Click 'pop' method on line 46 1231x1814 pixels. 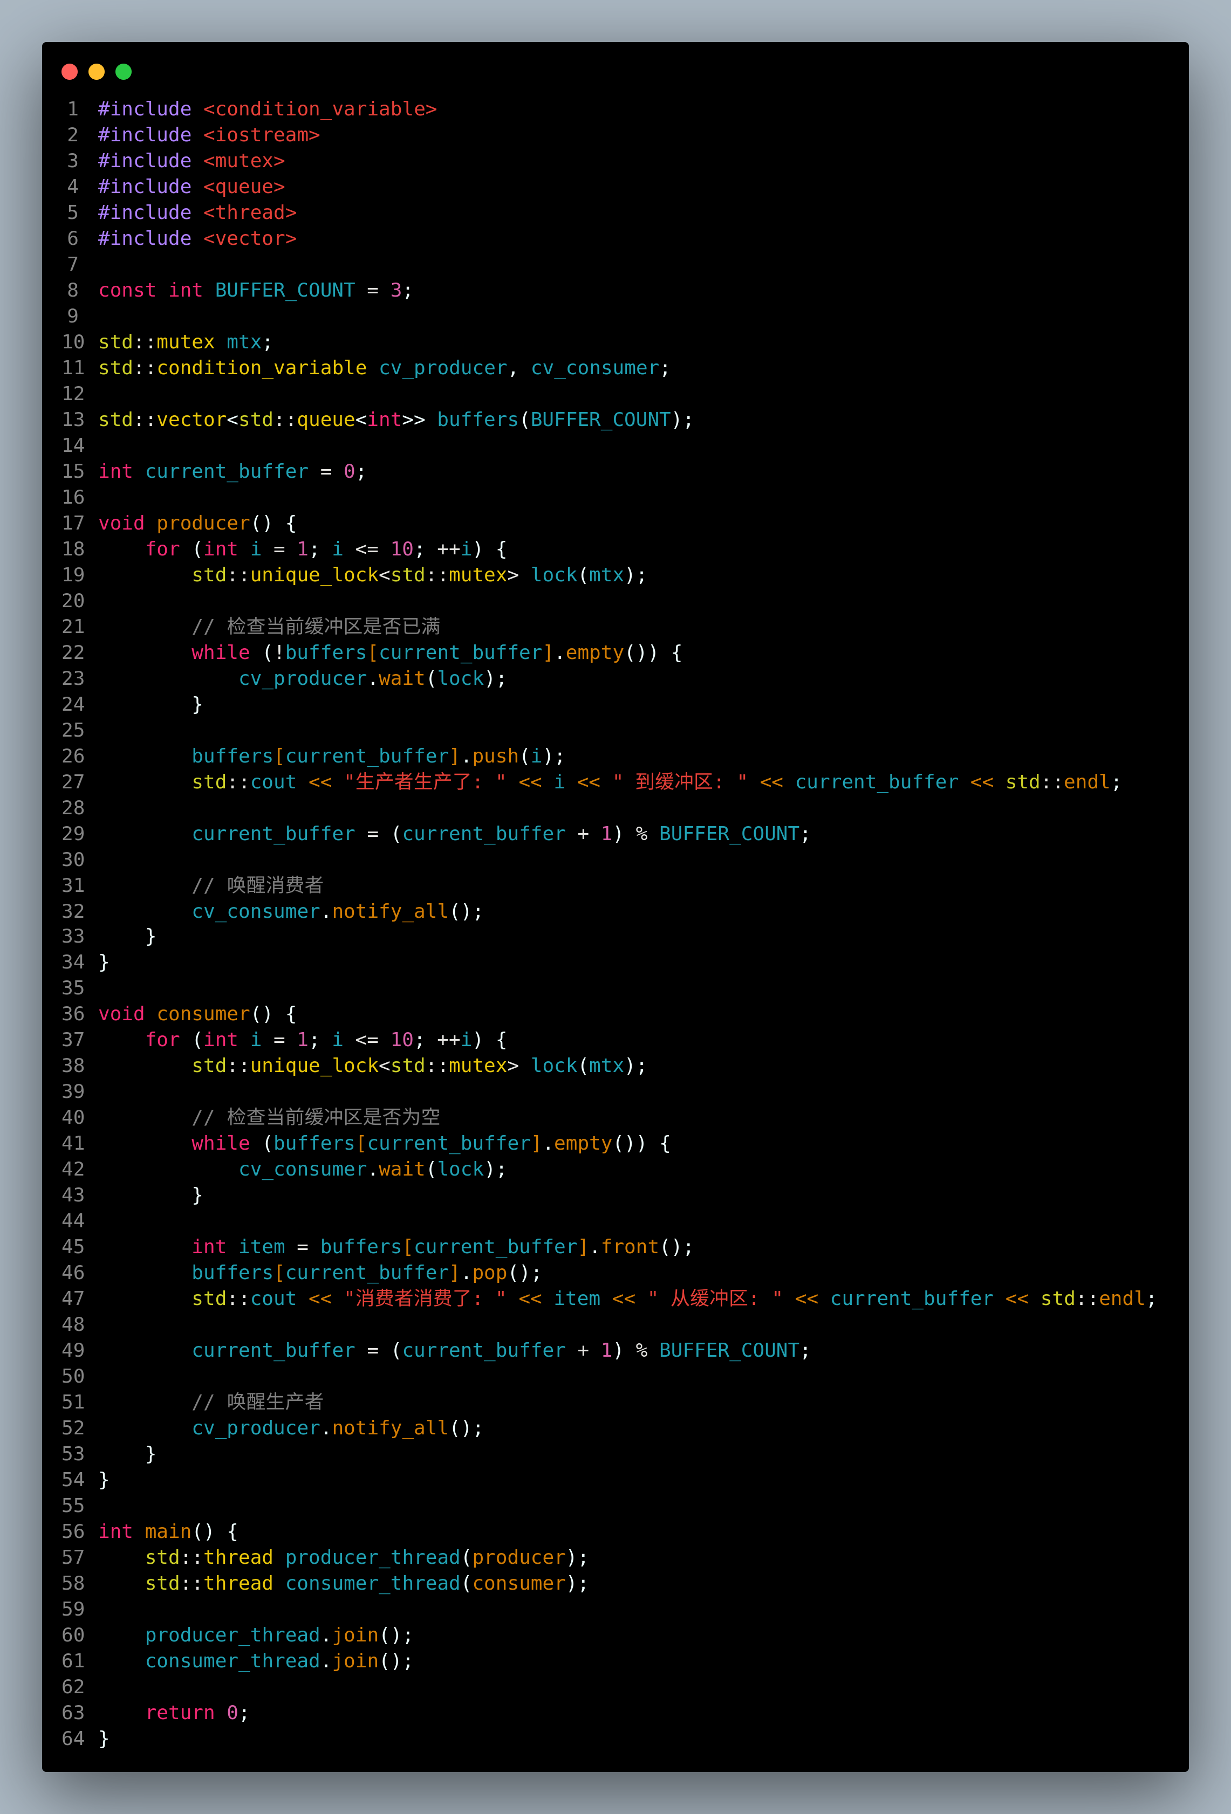coord(489,1273)
